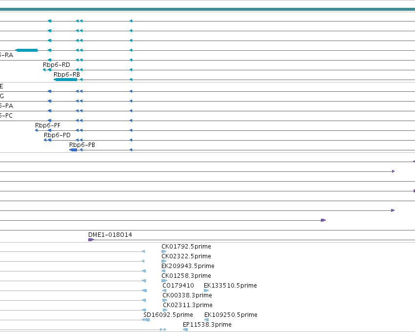Image resolution: width=415 pixels, height=332 pixels.
Task: Select the CK01258.3prime EST label
Action: [186, 276]
